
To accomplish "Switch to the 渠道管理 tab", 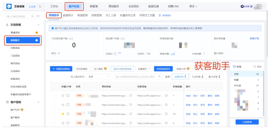I will click(82, 15).
